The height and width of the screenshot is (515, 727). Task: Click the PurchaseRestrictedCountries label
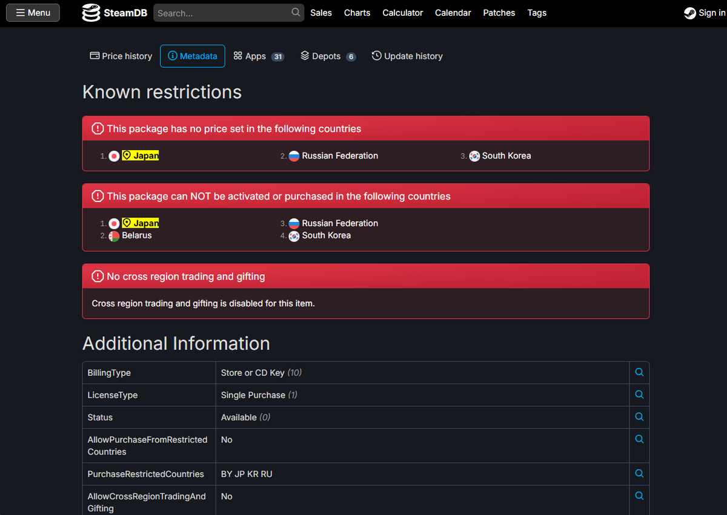[x=145, y=474]
